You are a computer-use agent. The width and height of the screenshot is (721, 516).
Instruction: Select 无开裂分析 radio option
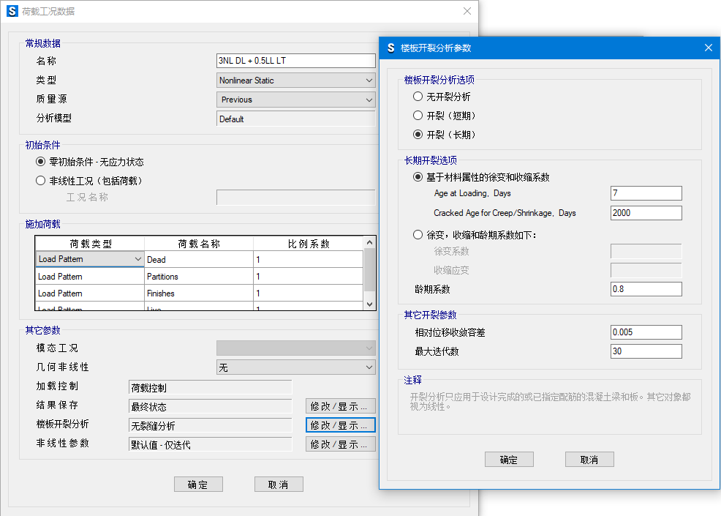418,97
